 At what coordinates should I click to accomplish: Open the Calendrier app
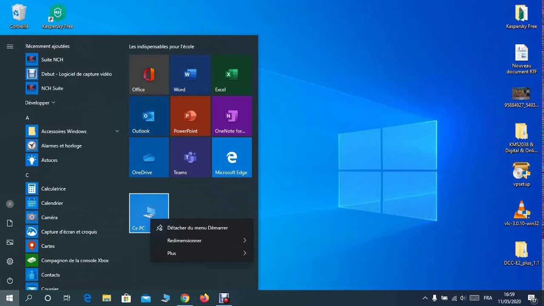click(x=72, y=203)
